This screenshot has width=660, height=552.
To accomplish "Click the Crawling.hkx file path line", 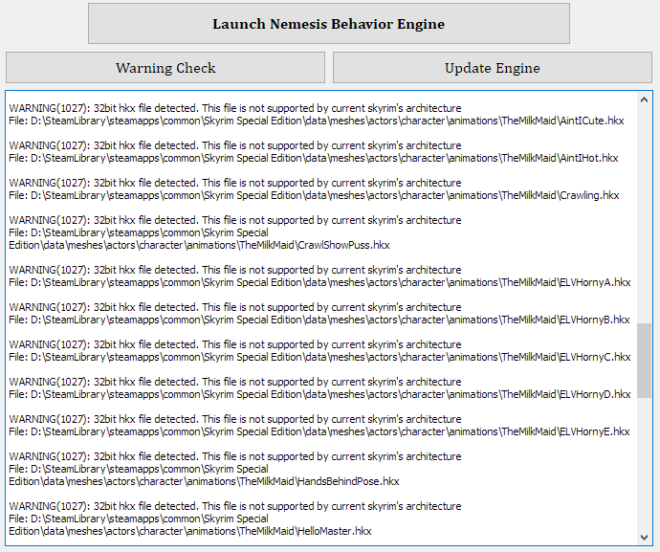I will [x=314, y=195].
